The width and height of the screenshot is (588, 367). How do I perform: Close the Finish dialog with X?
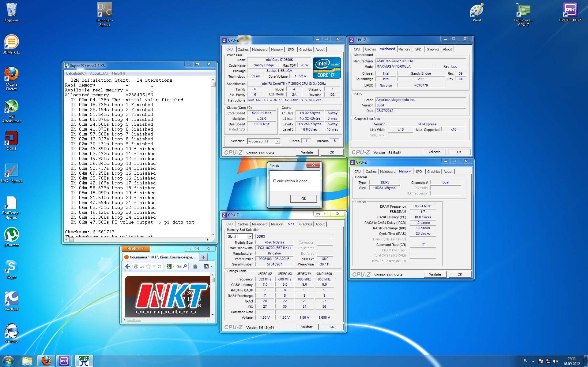(x=313, y=165)
